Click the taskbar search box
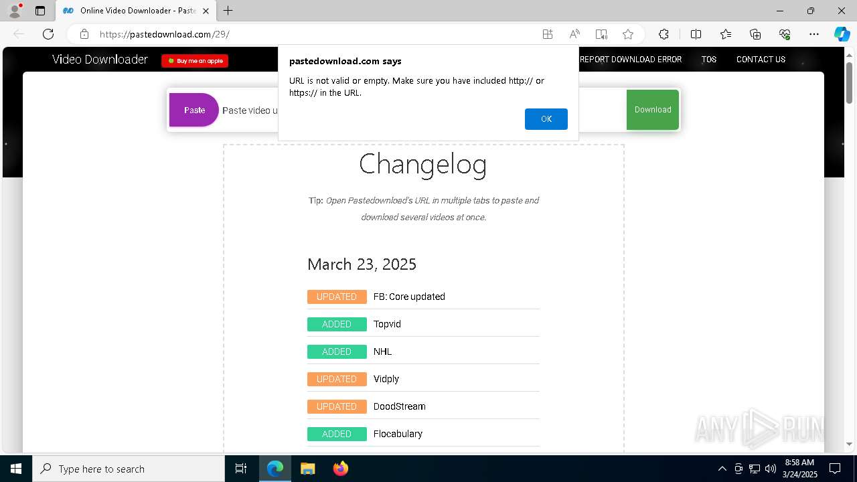Image resolution: width=857 pixels, height=482 pixels. tap(129, 469)
